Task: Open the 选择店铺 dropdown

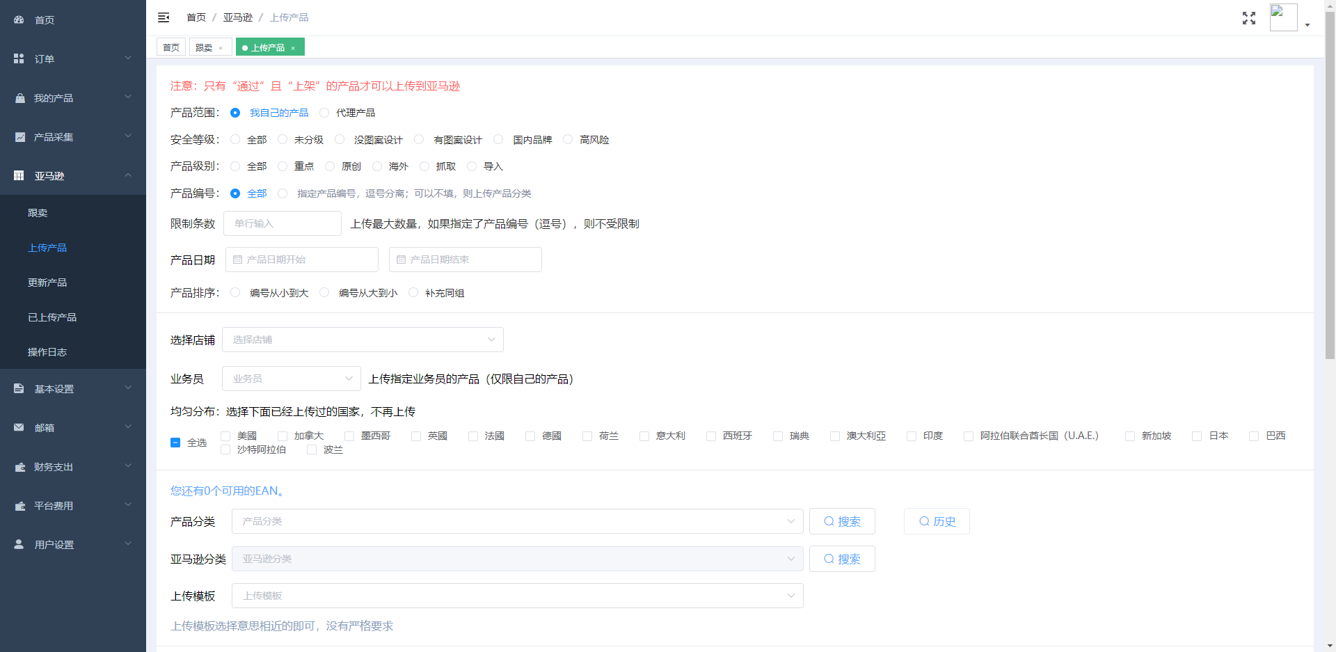Action: (x=363, y=340)
